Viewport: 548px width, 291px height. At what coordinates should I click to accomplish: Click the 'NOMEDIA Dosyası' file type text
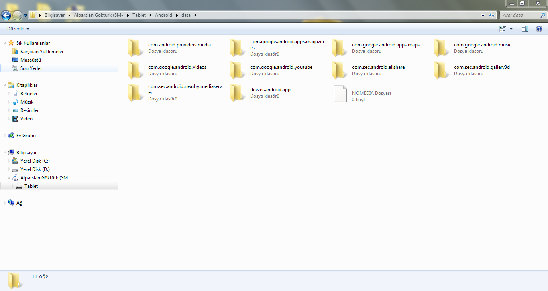coord(371,93)
